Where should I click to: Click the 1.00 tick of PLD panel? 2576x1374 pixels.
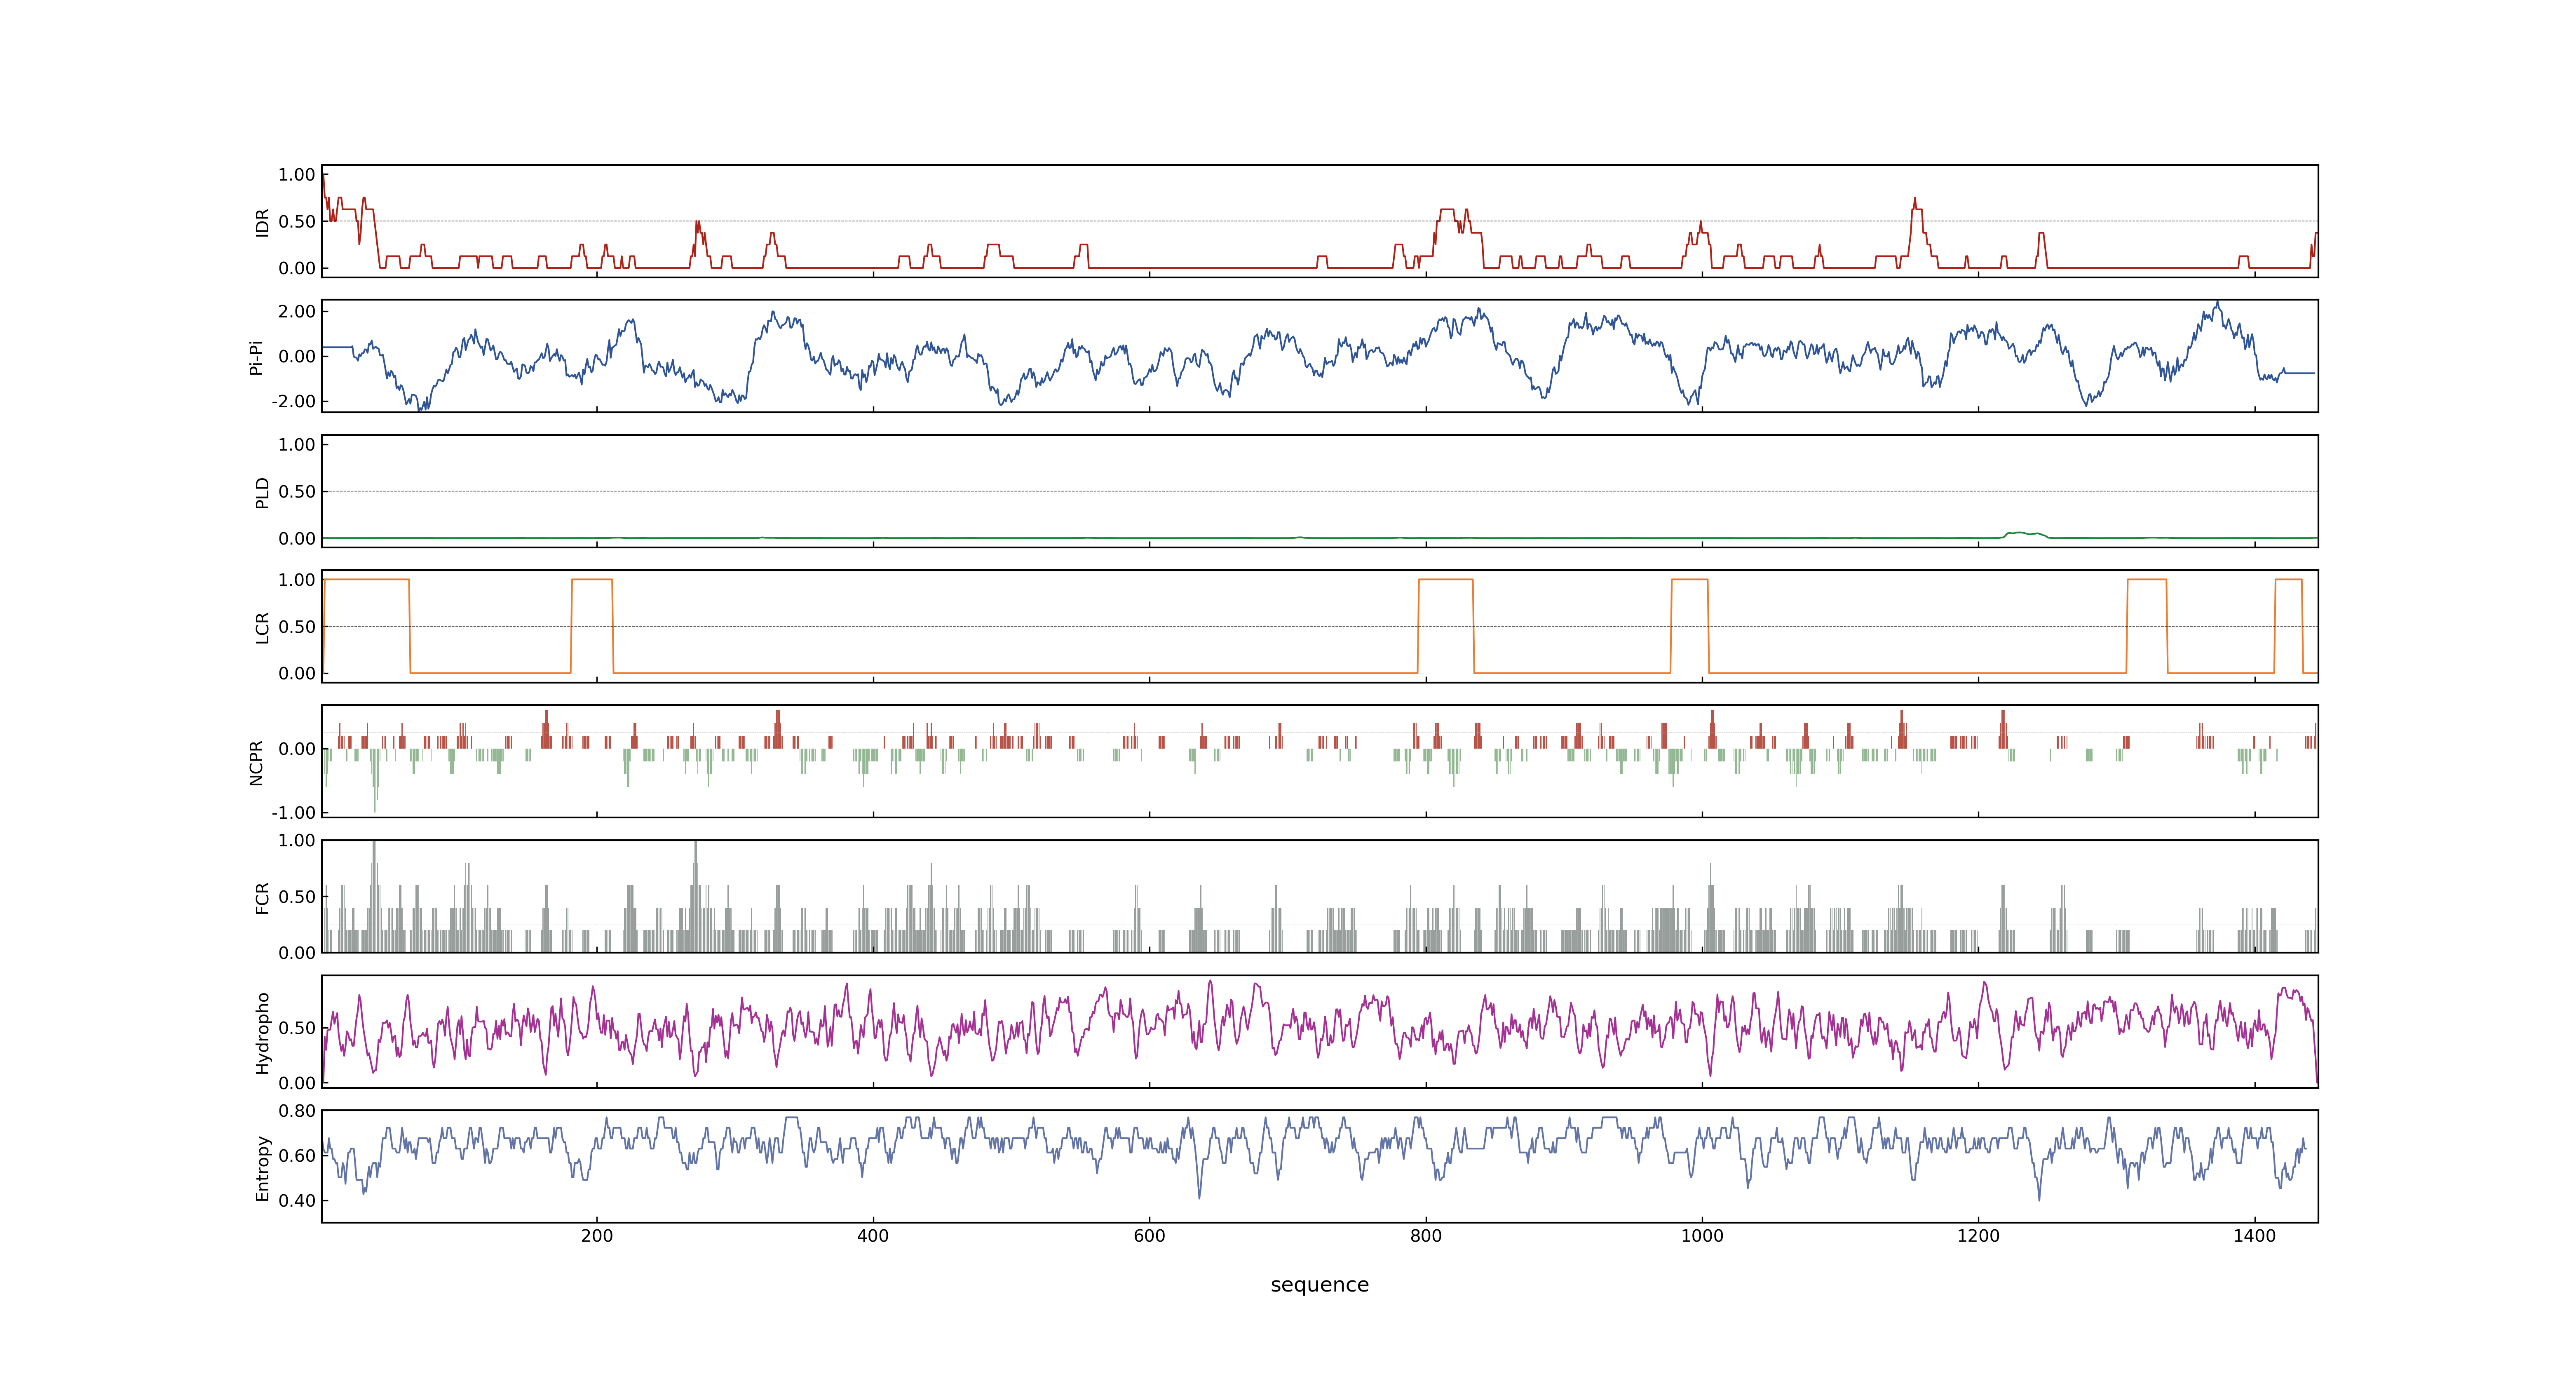pos(297,445)
